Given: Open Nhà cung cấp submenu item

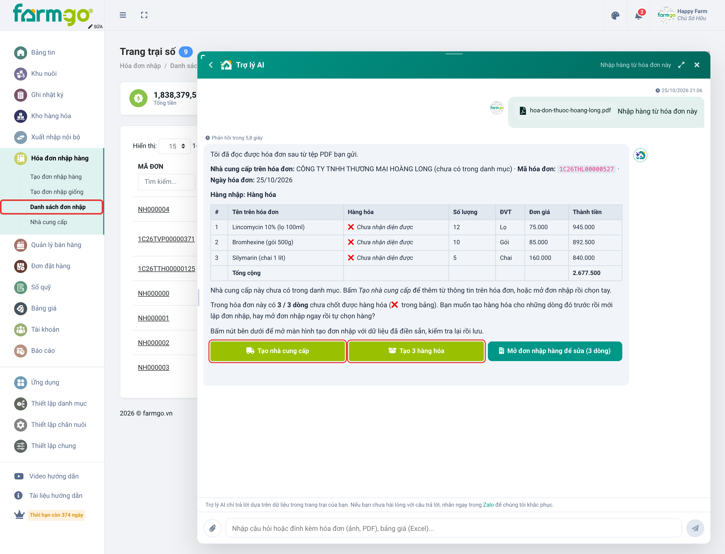Looking at the screenshot, I should click(x=49, y=222).
